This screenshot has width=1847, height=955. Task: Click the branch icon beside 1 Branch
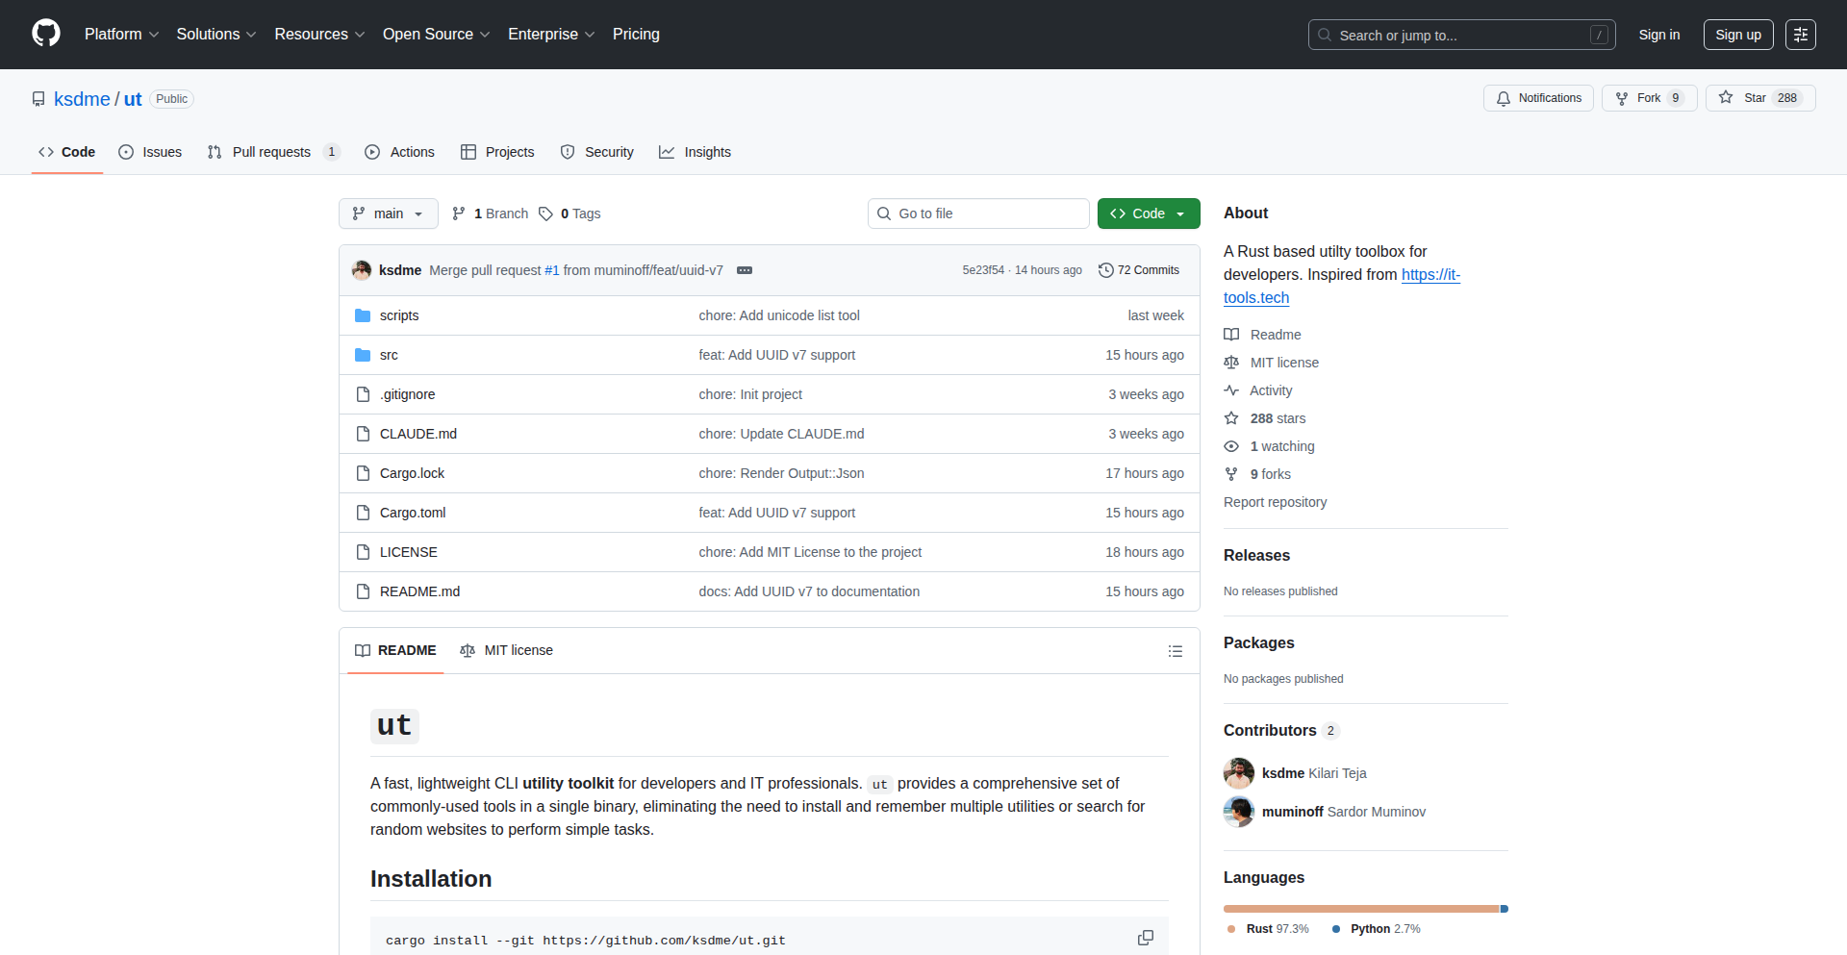[x=459, y=214]
